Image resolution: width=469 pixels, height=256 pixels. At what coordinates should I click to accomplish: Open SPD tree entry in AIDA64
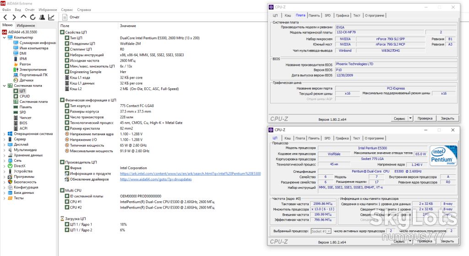coord(23,112)
